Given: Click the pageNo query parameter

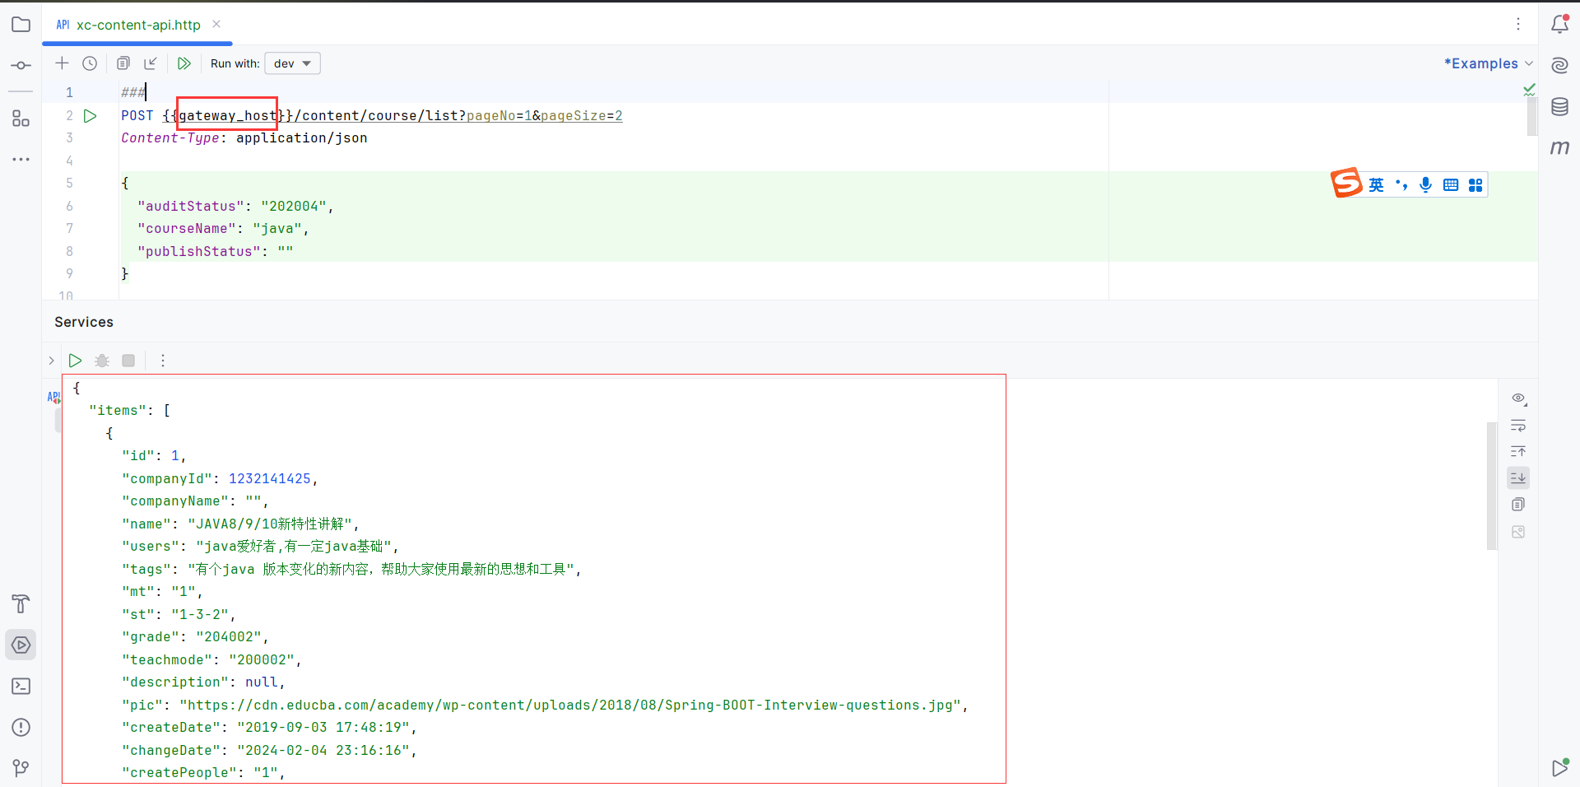Looking at the screenshot, I should [x=491, y=116].
